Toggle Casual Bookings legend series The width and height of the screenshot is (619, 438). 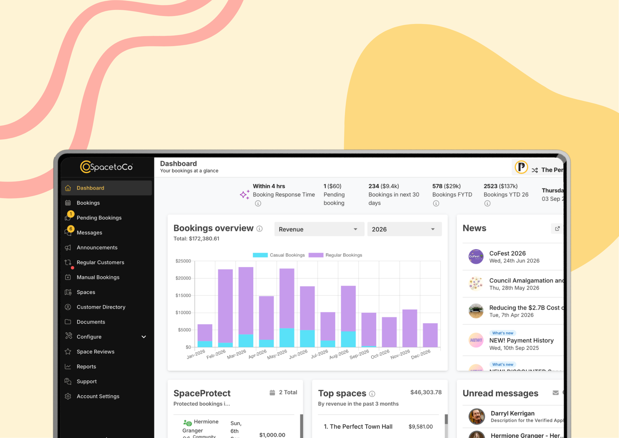point(278,255)
